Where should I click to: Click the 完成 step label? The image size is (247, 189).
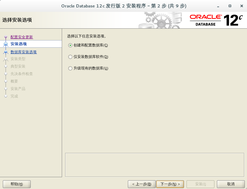pyautogui.click(x=14, y=96)
